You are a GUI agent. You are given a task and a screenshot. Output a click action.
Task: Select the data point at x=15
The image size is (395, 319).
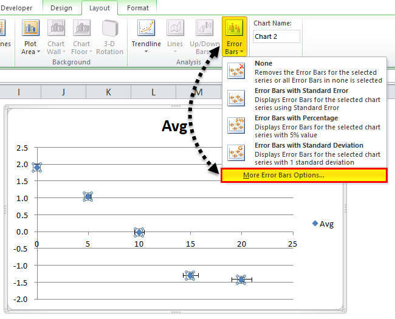pyautogui.click(x=190, y=275)
